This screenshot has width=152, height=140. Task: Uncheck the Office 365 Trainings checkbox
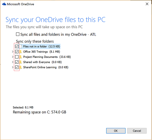click(17, 52)
